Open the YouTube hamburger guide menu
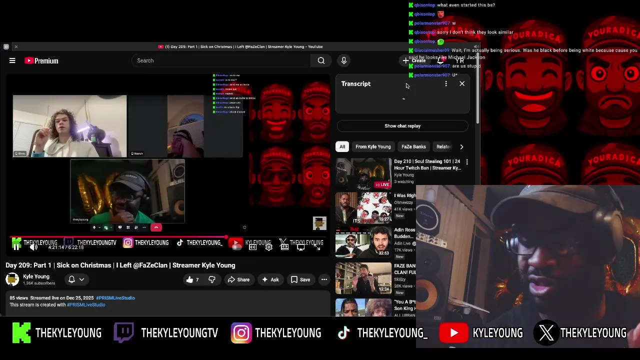 [x=12, y=60]
